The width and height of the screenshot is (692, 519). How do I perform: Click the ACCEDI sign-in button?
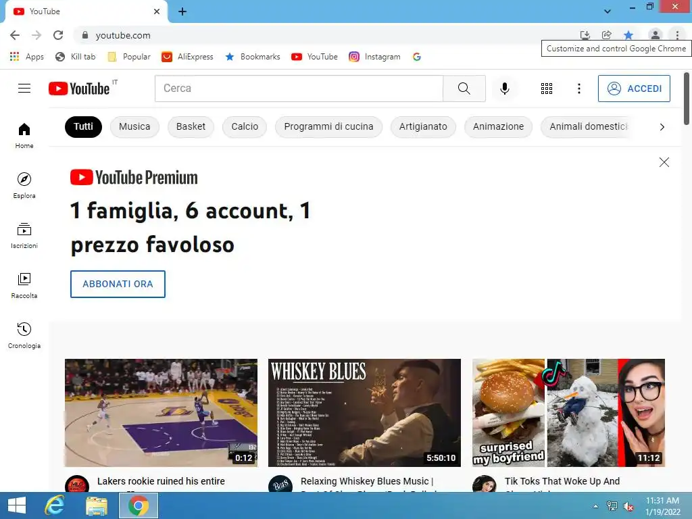[x=634, y=89]
